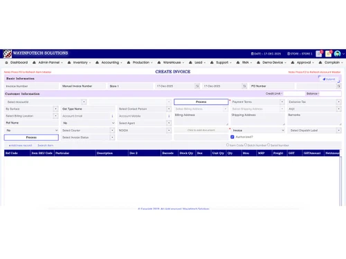The height and width of the screenshot is (259, 346).
Task: Click the icon beside Approval menu
Action: point(293,62)
